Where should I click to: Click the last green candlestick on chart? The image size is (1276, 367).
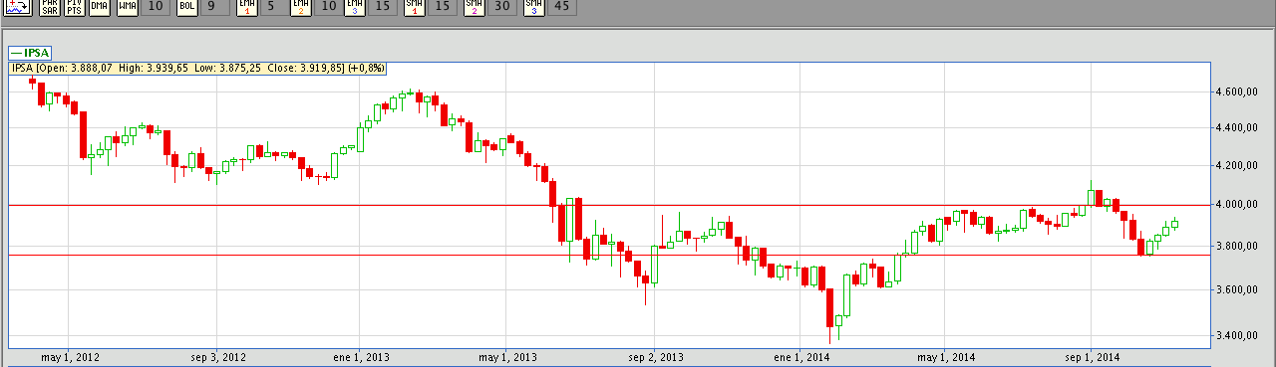click(1174, 223)
